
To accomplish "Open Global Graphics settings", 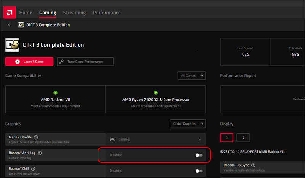I will tap(188, 124).
